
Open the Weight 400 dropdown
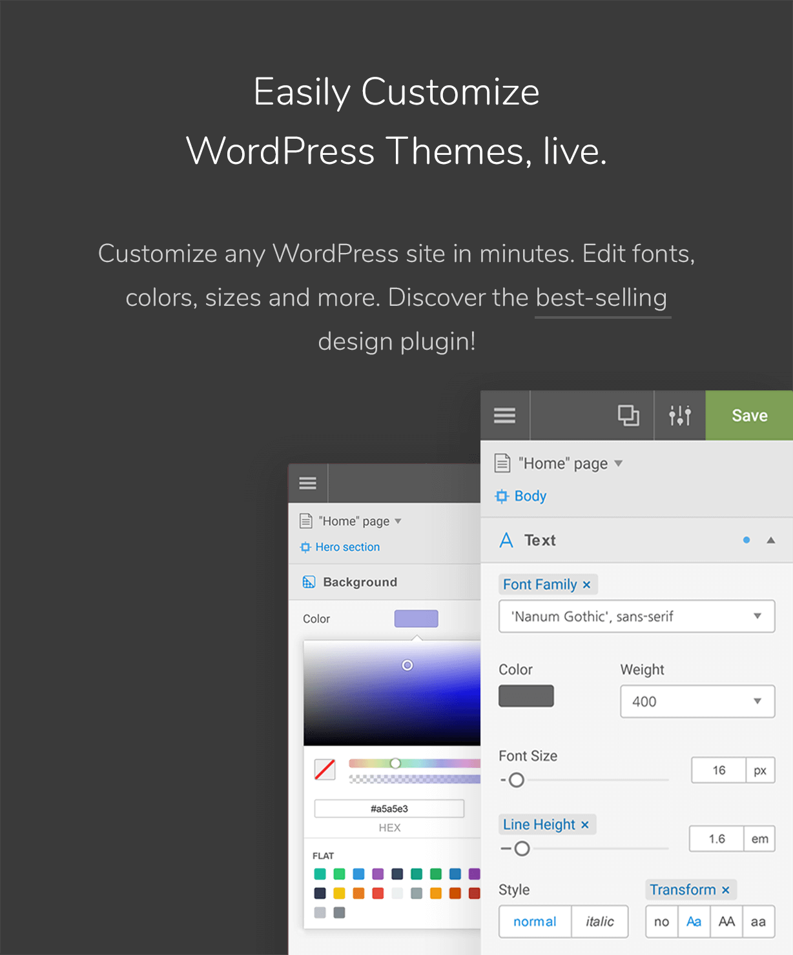click(697, 701)
